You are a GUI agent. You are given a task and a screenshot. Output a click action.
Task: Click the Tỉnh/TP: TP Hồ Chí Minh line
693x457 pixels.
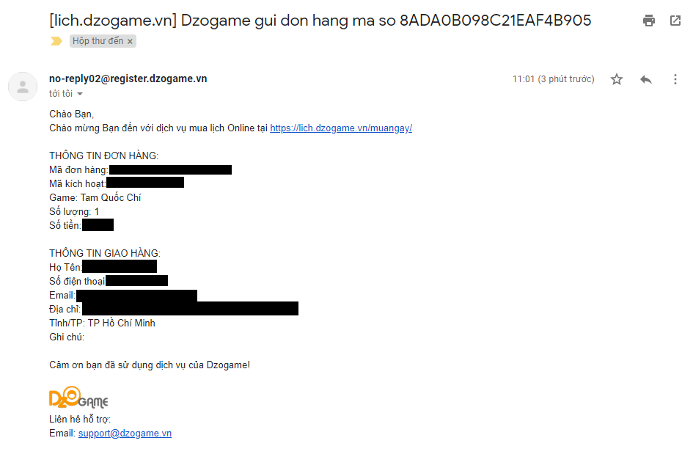point(102,323)
